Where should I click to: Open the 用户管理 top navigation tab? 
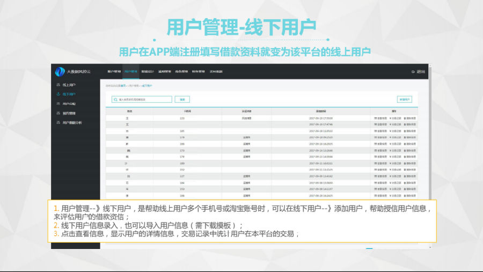131,71
